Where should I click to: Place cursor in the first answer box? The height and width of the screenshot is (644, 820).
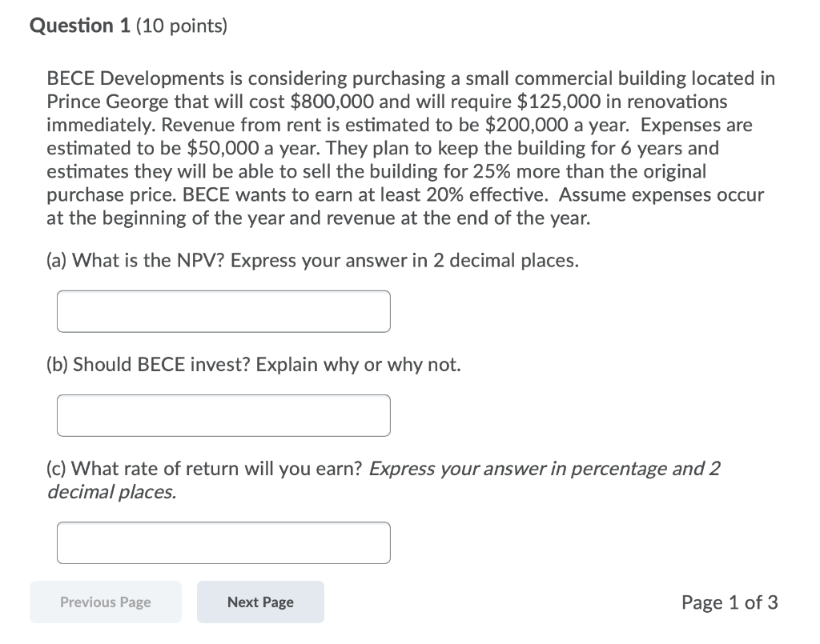(x=223, y=311)
